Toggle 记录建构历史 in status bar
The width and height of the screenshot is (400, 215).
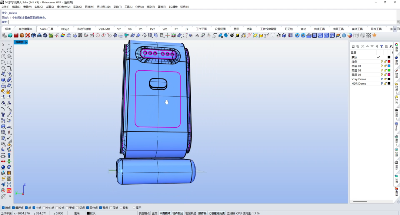tap(217, 213)
